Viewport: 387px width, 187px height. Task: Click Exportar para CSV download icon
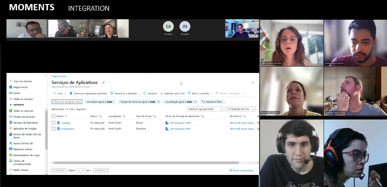[x=161, y=93]
